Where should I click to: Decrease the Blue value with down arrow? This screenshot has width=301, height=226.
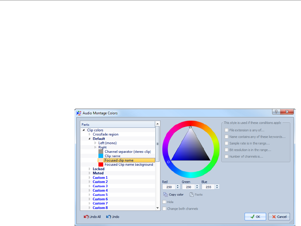pyautogui.click(x=217, y=188)
